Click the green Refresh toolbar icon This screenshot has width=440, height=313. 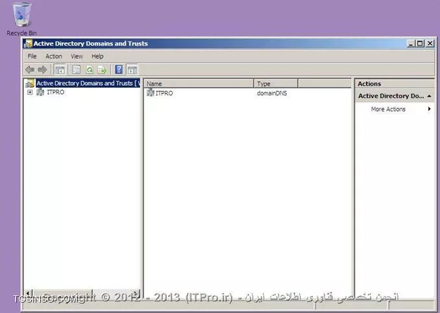(90, 69)
